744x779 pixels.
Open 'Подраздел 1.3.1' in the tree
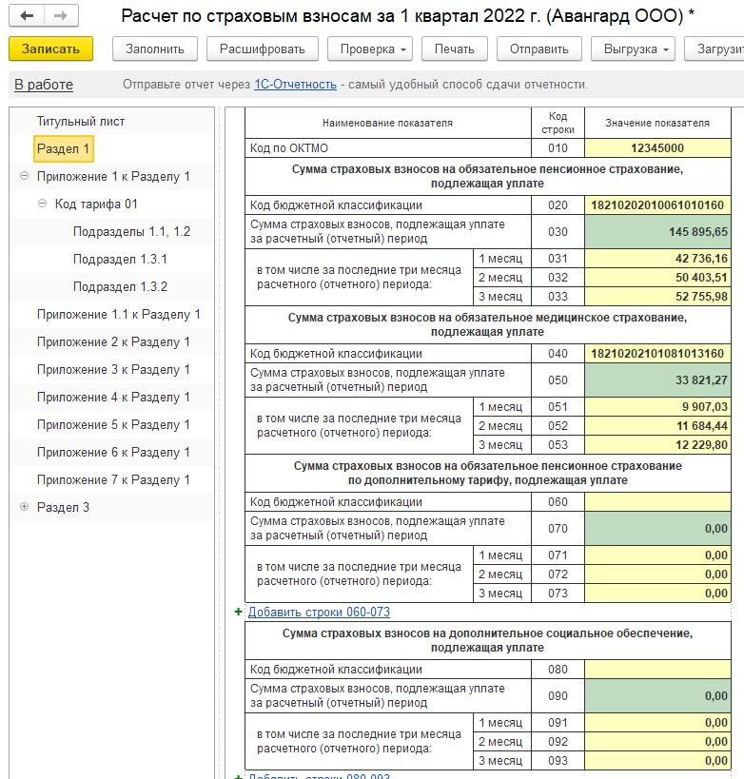coord(120,260)
